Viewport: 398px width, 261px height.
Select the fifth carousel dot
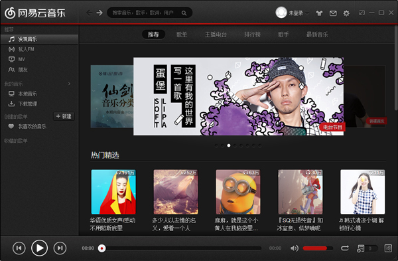click(241, 145)
